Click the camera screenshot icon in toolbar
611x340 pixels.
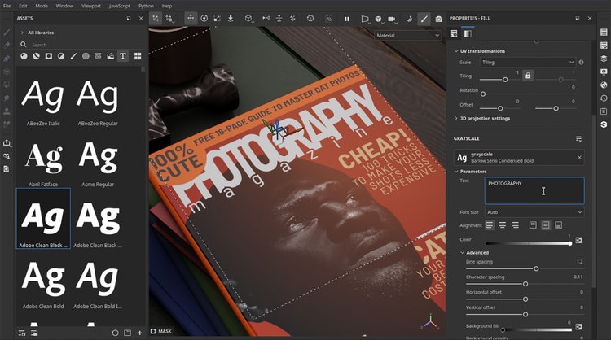tap(439, 18)
